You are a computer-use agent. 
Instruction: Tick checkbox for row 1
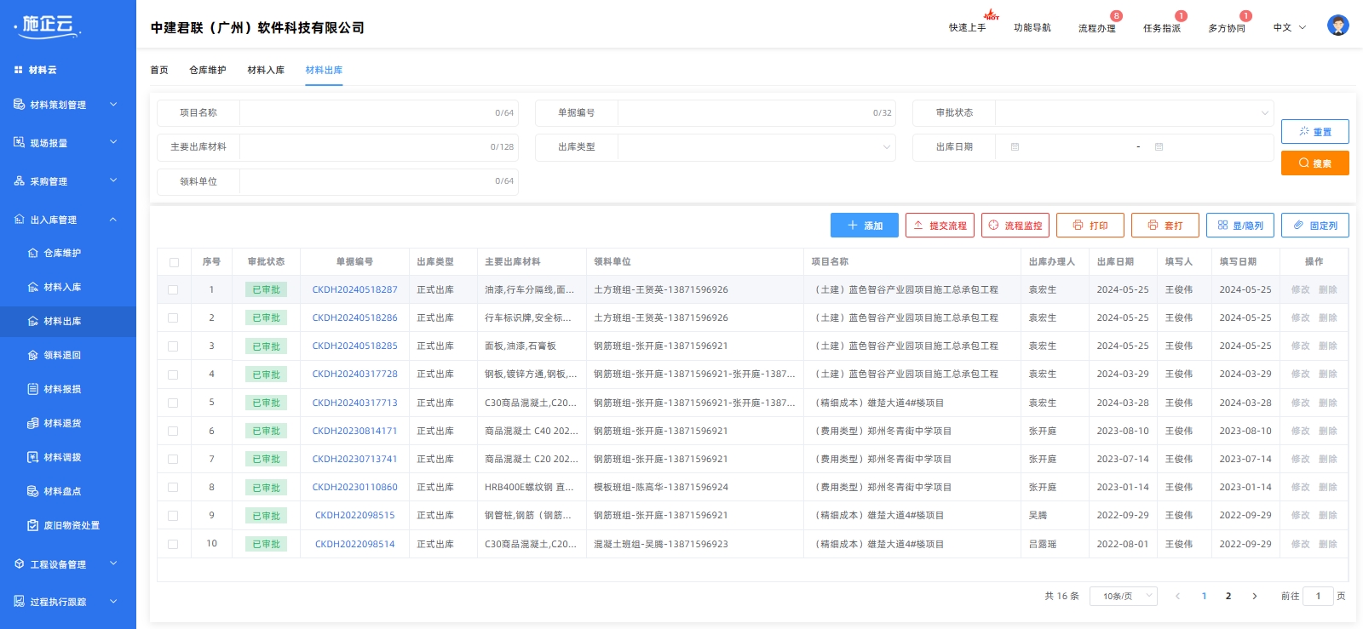click(x=174, y=290)
